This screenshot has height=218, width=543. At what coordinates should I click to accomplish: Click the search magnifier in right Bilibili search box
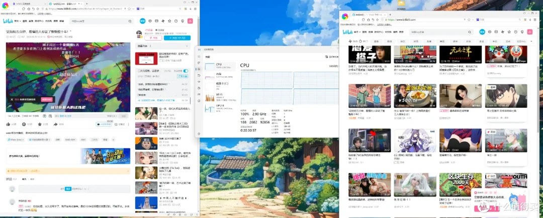tap(469, 32)
